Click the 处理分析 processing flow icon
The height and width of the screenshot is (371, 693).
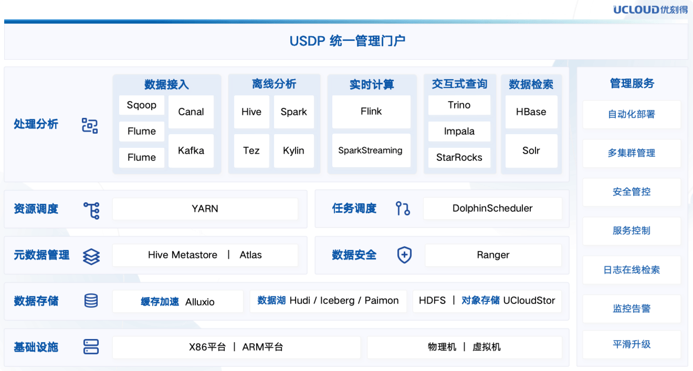pyautogui.click(x=90, y=125)
